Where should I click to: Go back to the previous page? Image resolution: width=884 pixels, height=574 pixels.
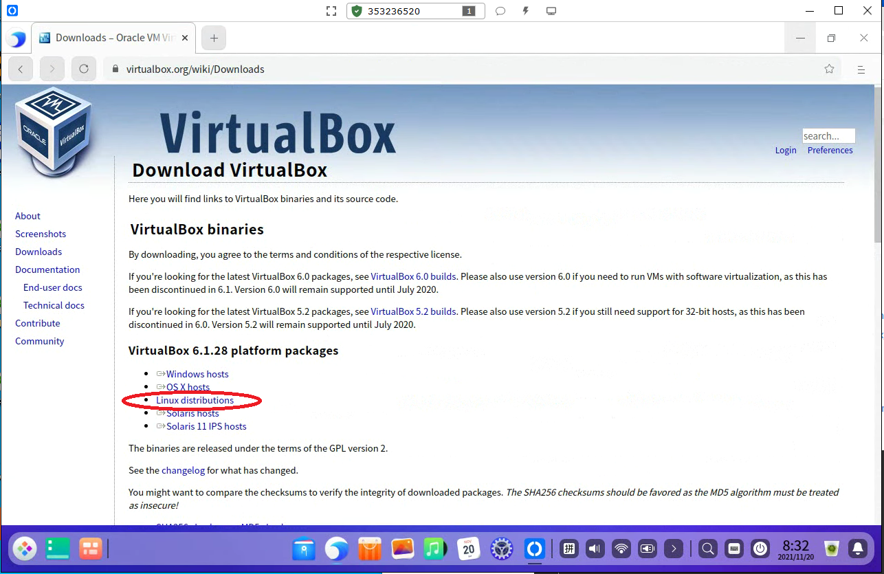21,69
